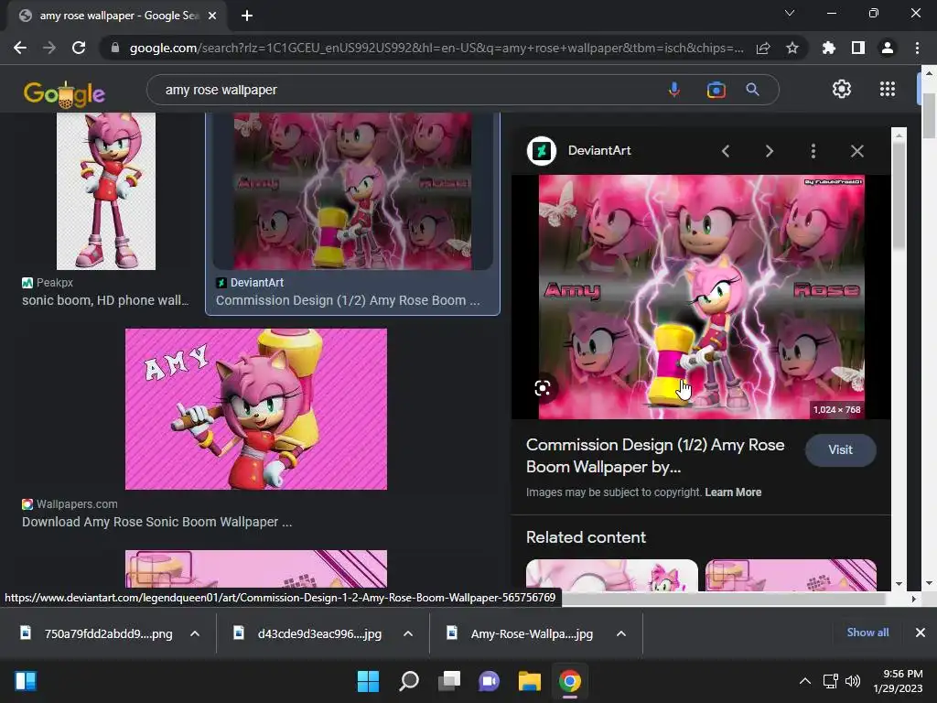This screenshot has height=703, width=937.
Task: Open the Google apps grid
Action: (888, 89)
